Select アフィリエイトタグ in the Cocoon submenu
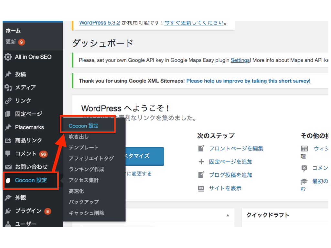This screenshot has width=331, height=248. click(91, 158)
